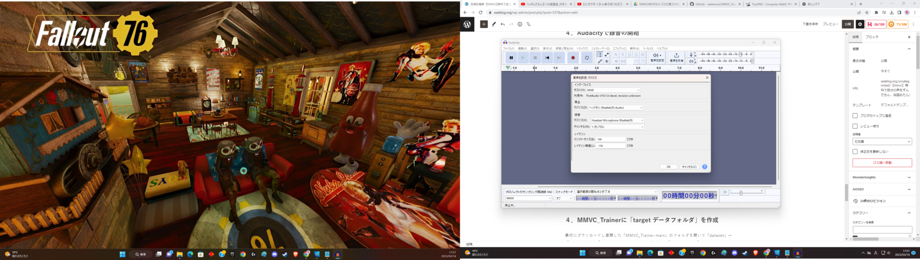Click the デフォルトテンプ... template link
Screen dimensions: 920x260
click(x=894, y=105)
